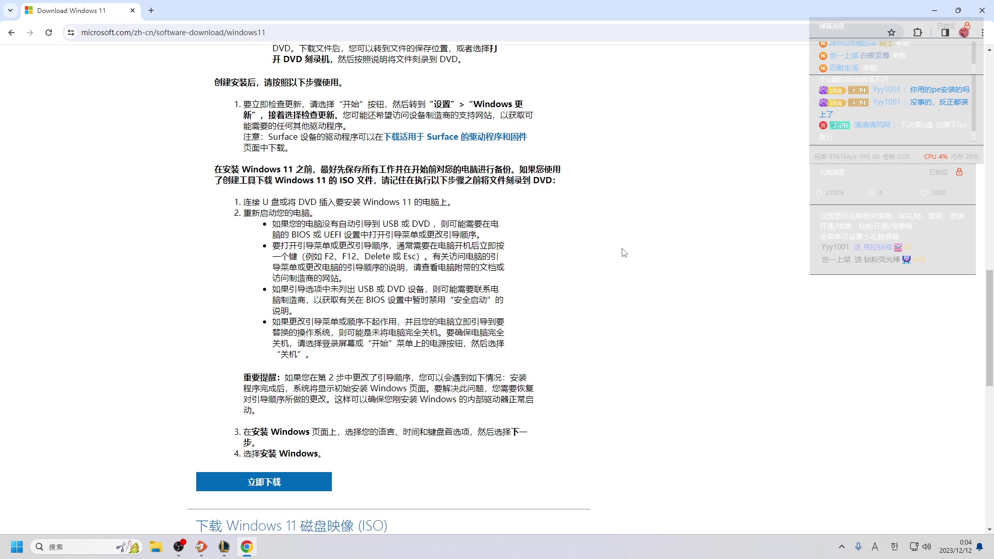Bookmark this page with the star icon
994x559 pixels.
891,32
